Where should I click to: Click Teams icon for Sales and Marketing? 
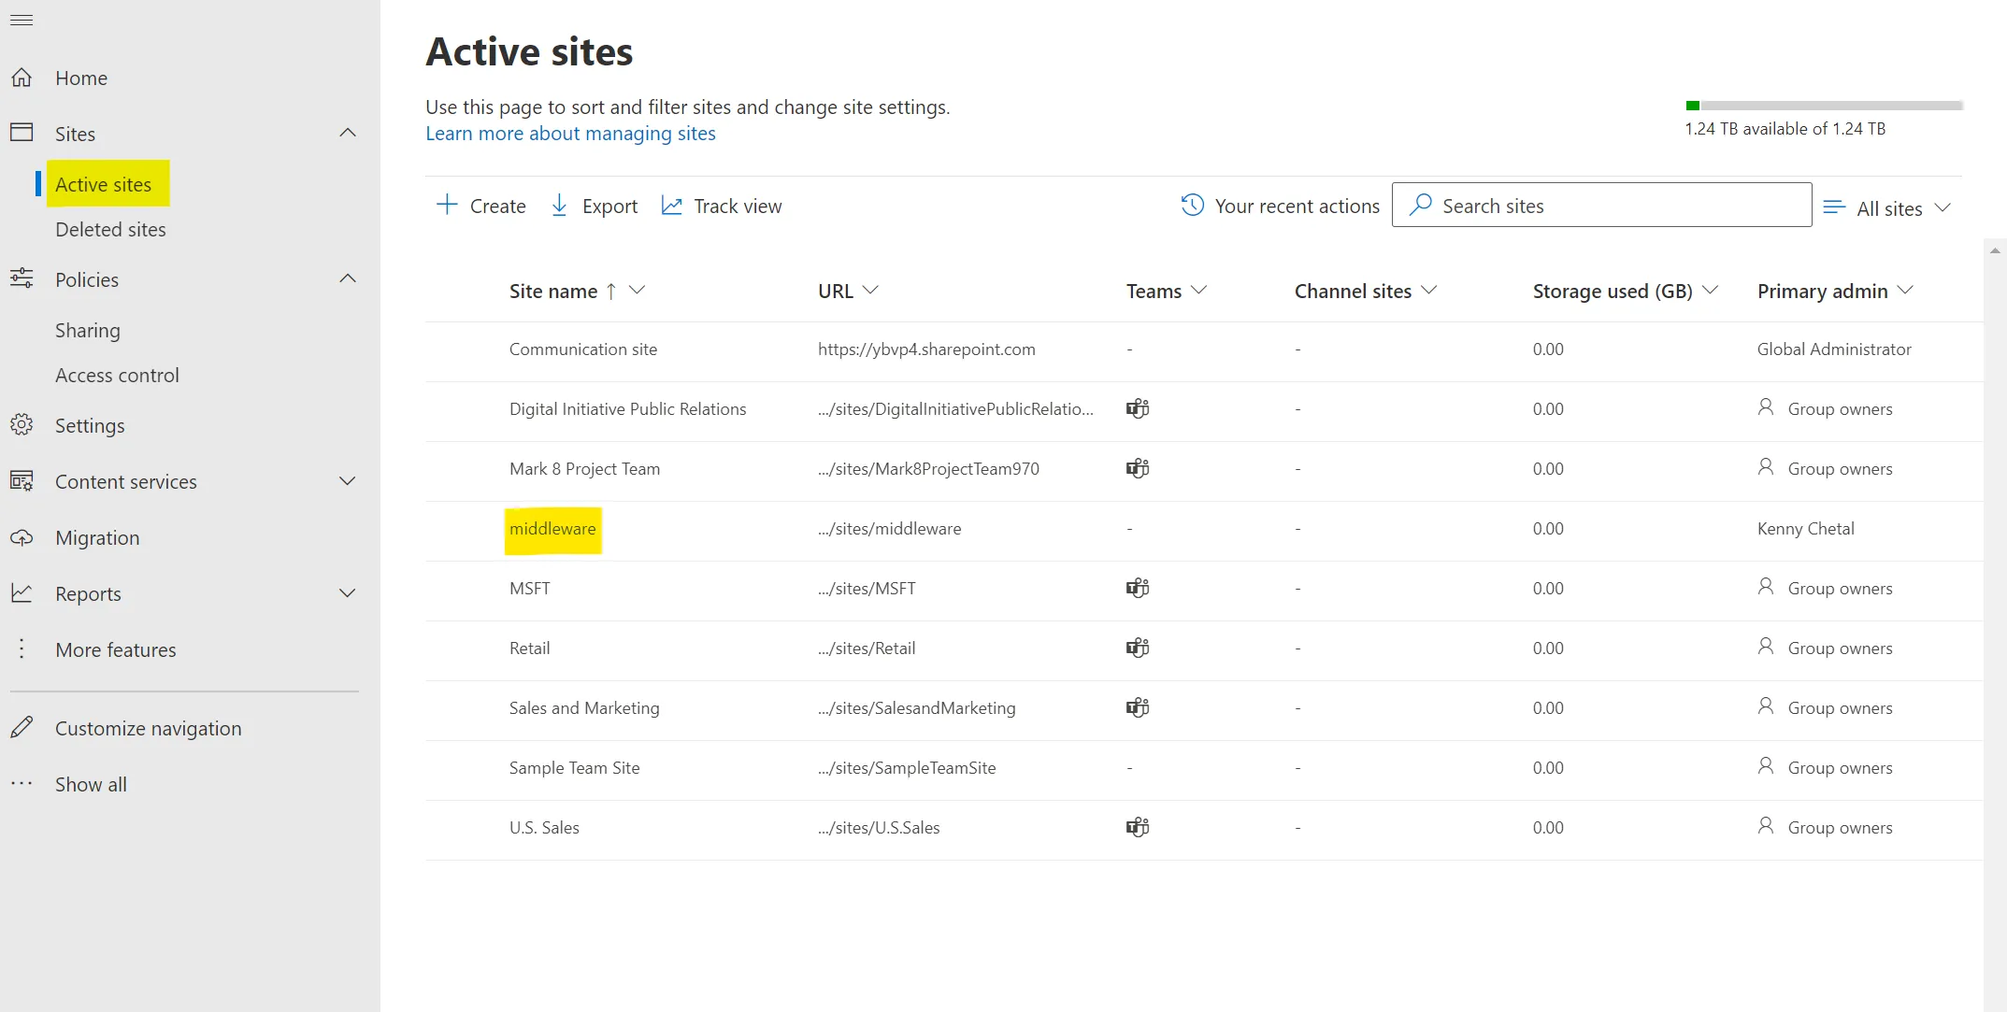click(1138, 707)
